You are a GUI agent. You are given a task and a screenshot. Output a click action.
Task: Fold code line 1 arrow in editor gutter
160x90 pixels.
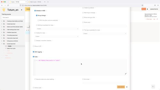[36, 60]
